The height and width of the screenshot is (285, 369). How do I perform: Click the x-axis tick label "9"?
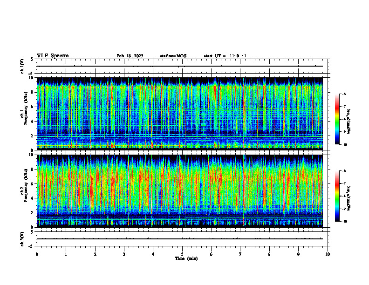click(x=298, y=254)
